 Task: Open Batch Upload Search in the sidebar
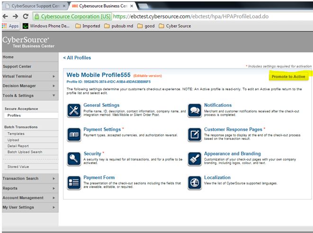pos(31,152)
